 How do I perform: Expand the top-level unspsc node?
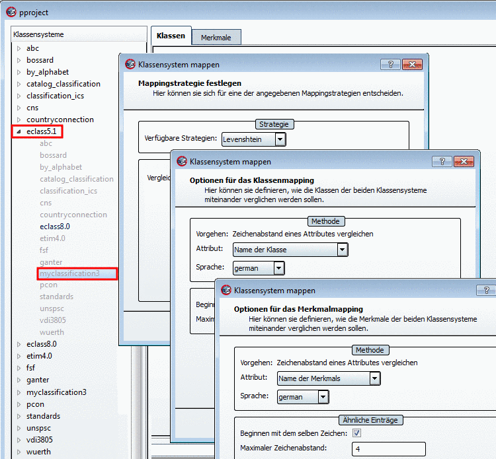(x=19, y=429)
